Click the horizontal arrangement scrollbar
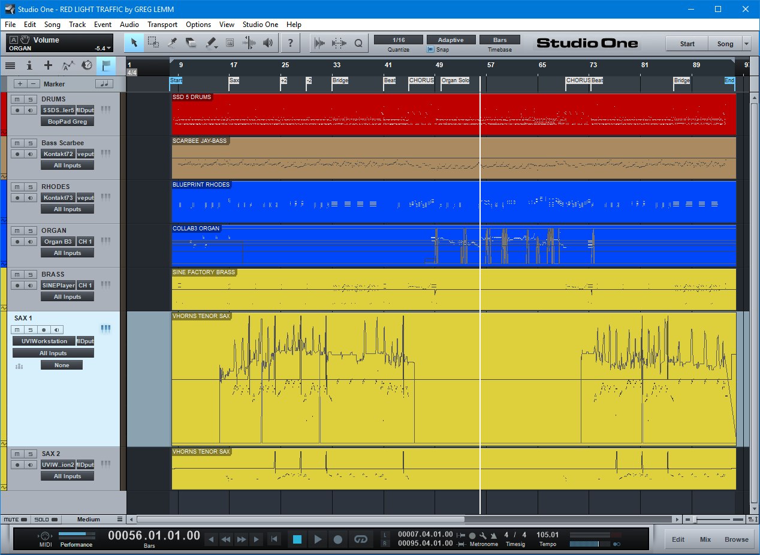760x555 pixels. click(x=300, y=520)
